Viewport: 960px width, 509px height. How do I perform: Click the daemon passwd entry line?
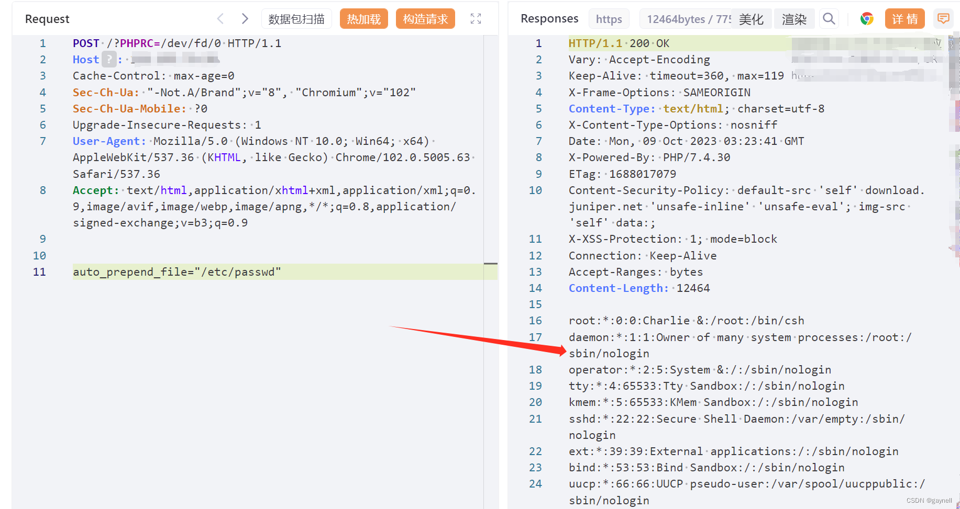[x=741, y=345]
